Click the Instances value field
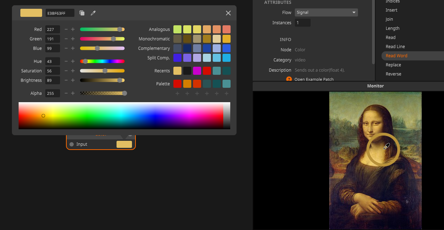Screen dimensions: 444x230 point(303,23)
